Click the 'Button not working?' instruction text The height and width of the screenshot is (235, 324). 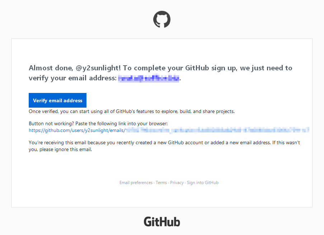tap(51, 123)
